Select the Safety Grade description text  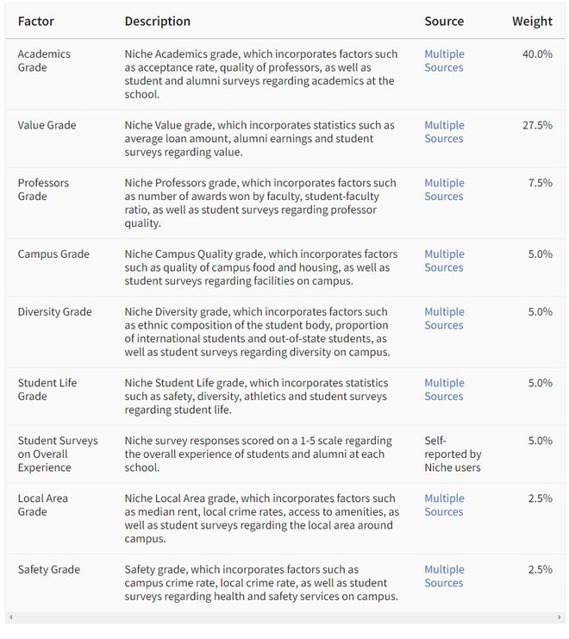pos(261,583)
